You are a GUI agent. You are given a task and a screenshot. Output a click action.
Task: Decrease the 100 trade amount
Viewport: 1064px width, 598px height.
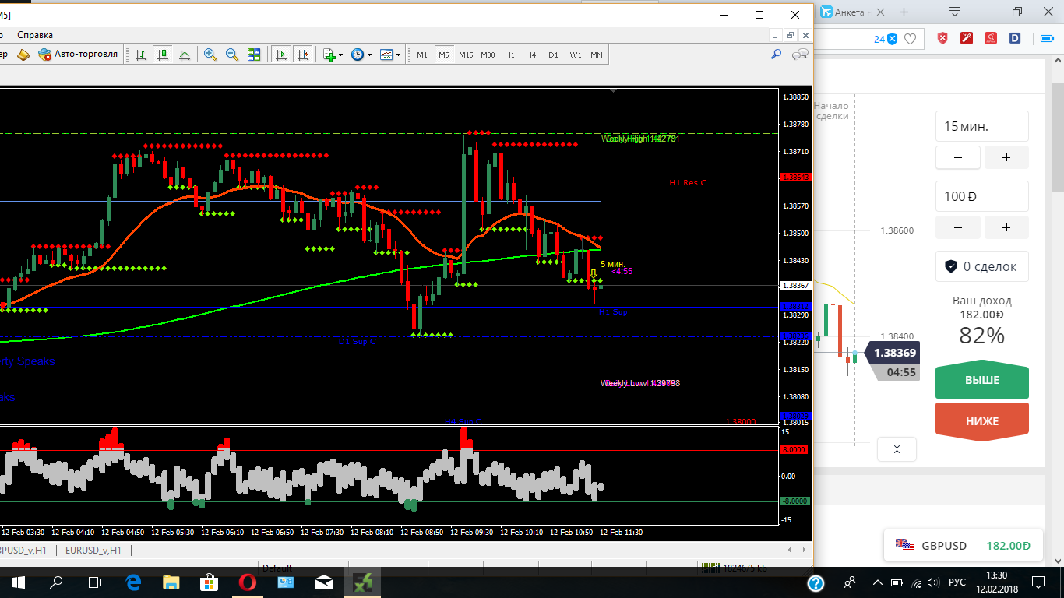point(957,227)
